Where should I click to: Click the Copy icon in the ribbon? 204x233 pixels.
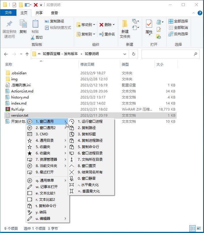click(x=23, y=24)
